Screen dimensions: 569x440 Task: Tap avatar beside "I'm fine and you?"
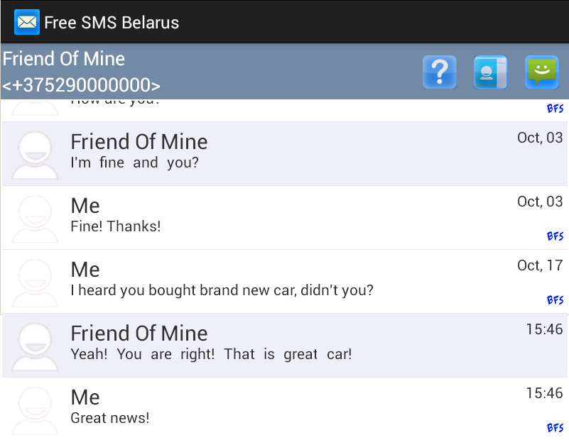tap(36, 154)
